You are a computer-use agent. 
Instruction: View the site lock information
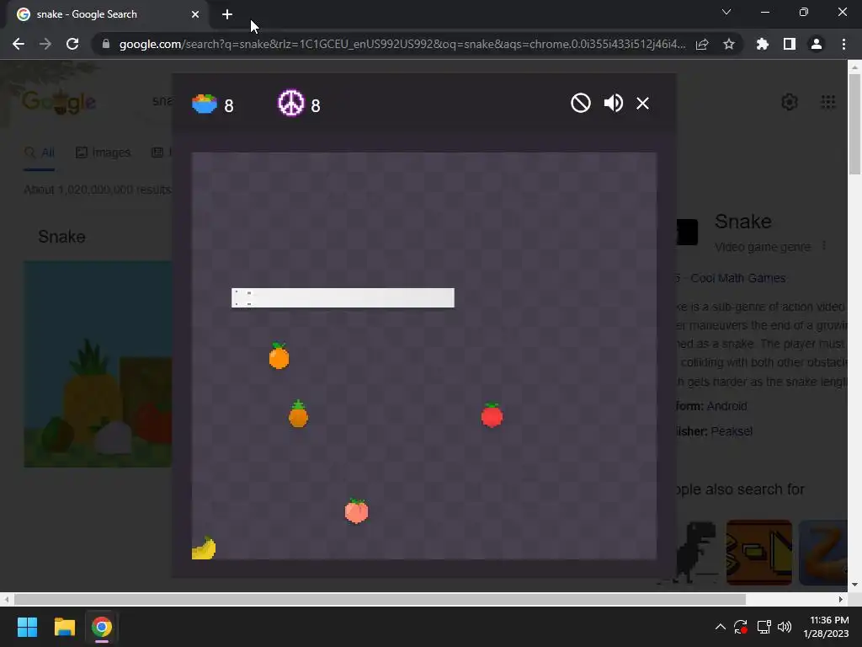pyautogui.click(x=105, y=44)
